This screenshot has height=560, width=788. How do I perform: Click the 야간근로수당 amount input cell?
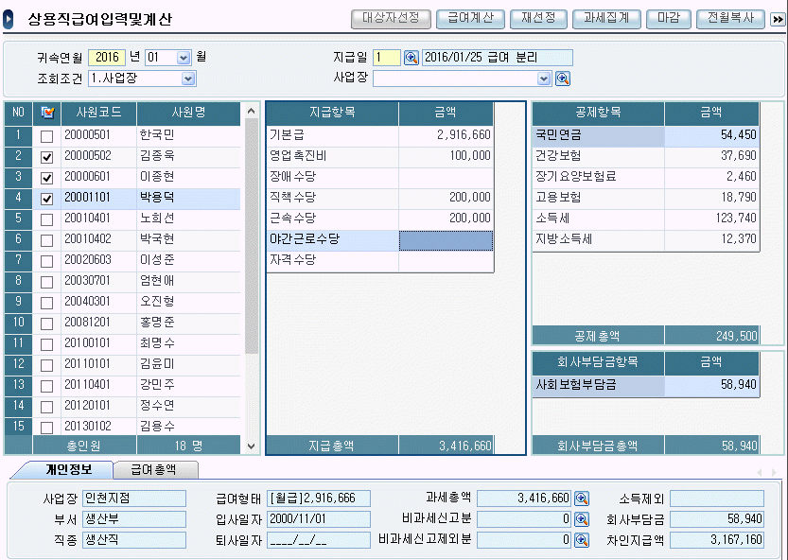[446, 240]
